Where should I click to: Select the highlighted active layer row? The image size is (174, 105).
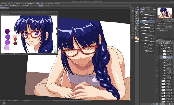tap(166, 57)
